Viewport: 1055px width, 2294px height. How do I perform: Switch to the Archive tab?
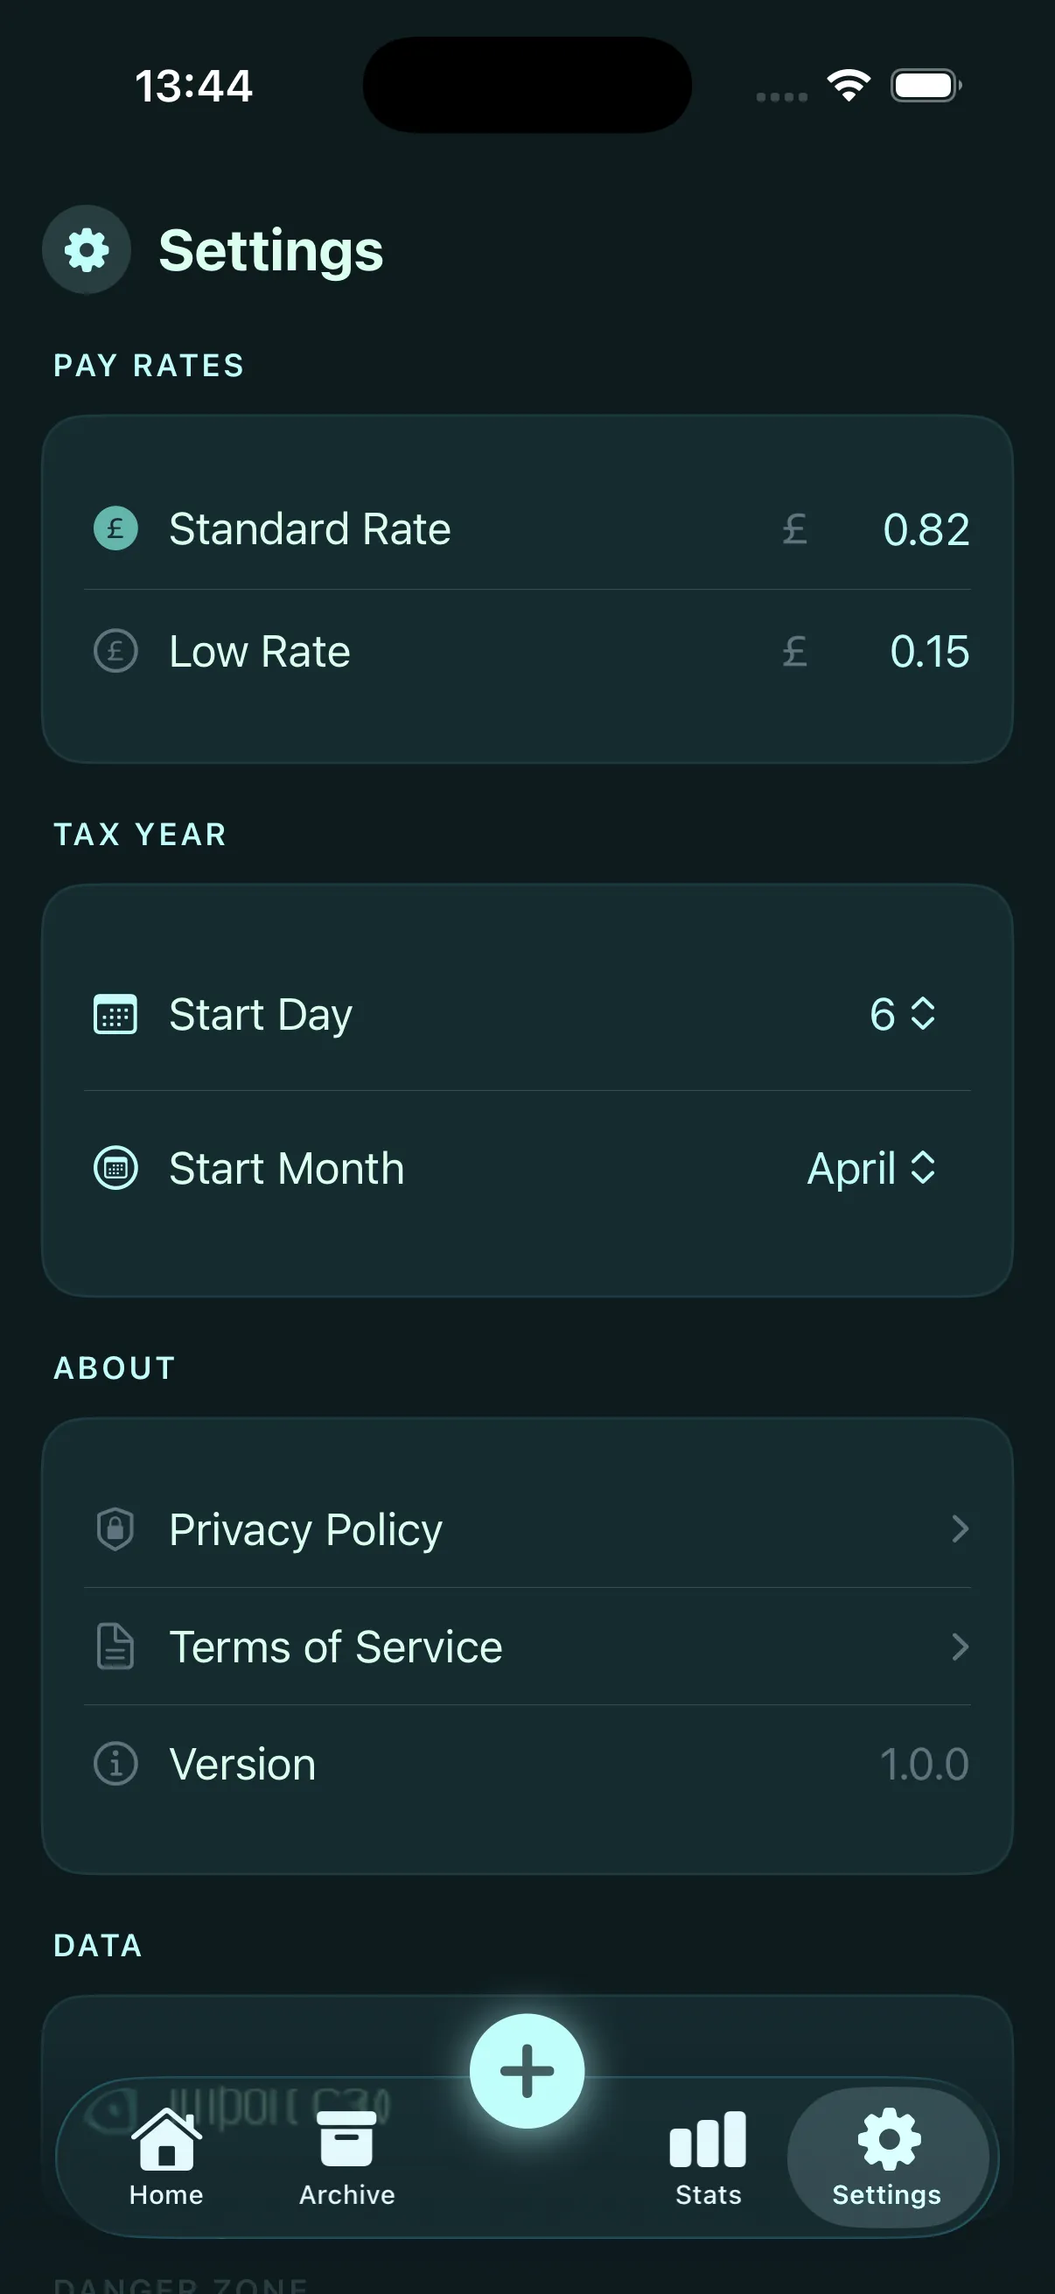(346, 2157)
